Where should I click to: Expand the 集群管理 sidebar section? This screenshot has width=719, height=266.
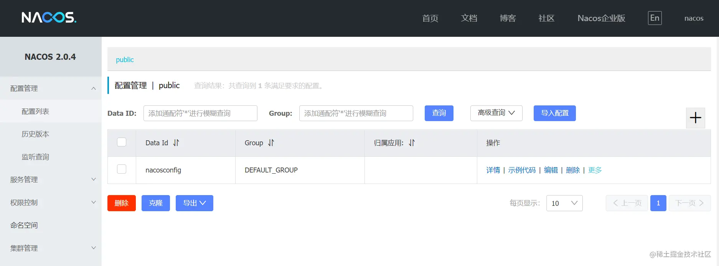(x=51, y=248)
